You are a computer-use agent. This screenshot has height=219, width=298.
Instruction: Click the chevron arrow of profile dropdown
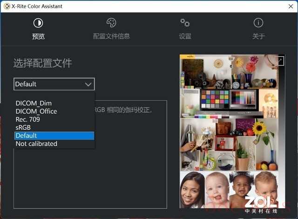(x=88, y=84)
